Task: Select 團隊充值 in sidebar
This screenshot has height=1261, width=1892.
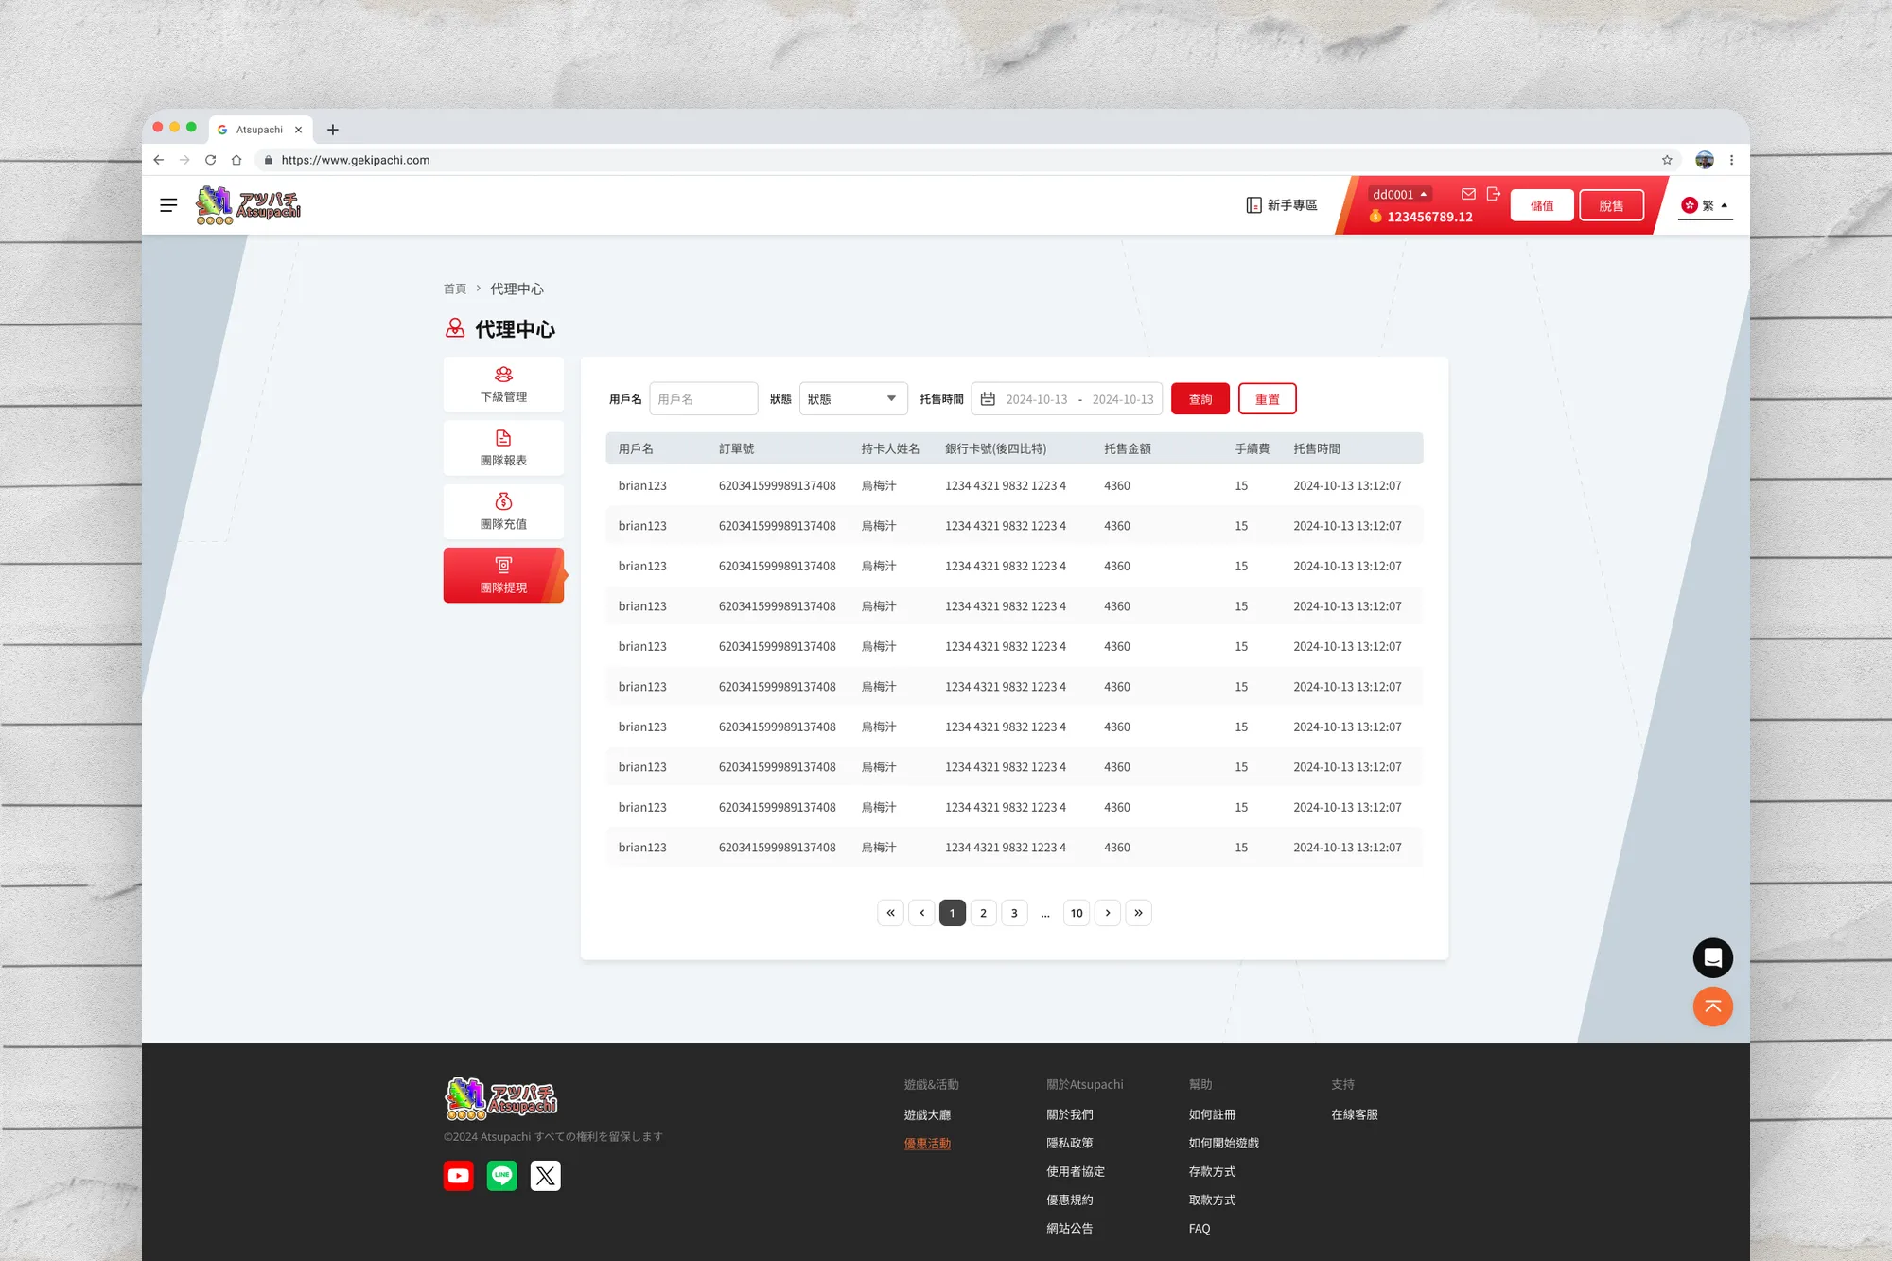Action: click(x=503, y=511)
